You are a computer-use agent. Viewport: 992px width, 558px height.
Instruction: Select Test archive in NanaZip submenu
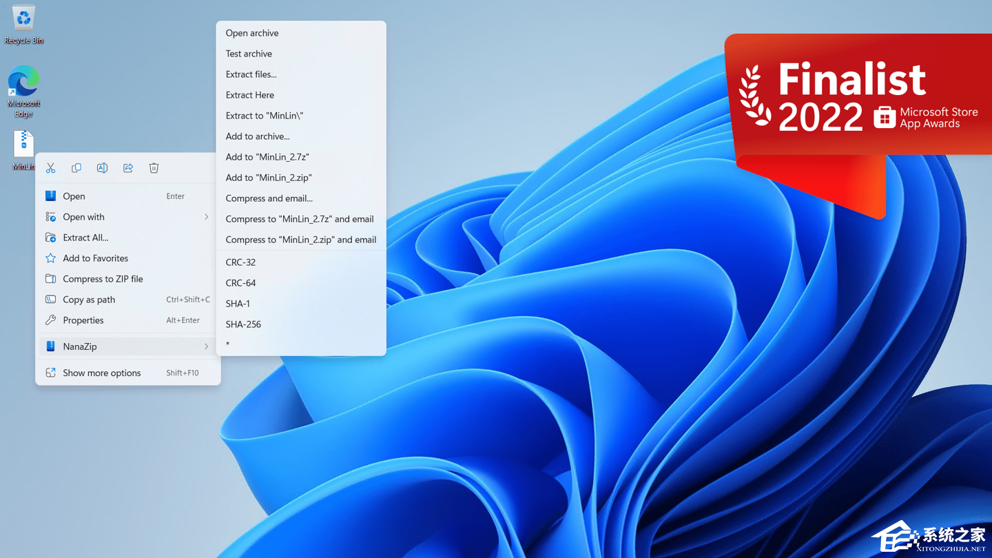(301, 54)
